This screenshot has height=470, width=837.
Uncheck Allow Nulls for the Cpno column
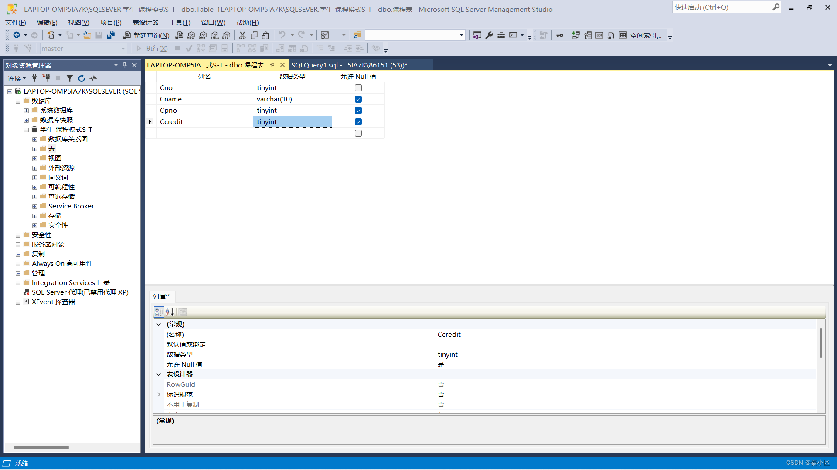(x=358, y=111)
